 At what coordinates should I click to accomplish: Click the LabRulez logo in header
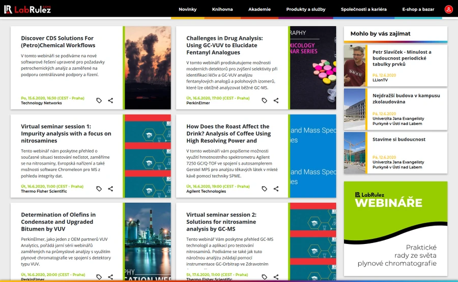coord(27,9)
